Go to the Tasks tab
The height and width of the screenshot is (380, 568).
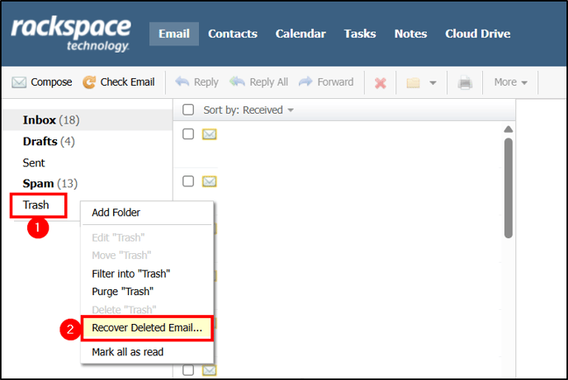coord(360,34)
